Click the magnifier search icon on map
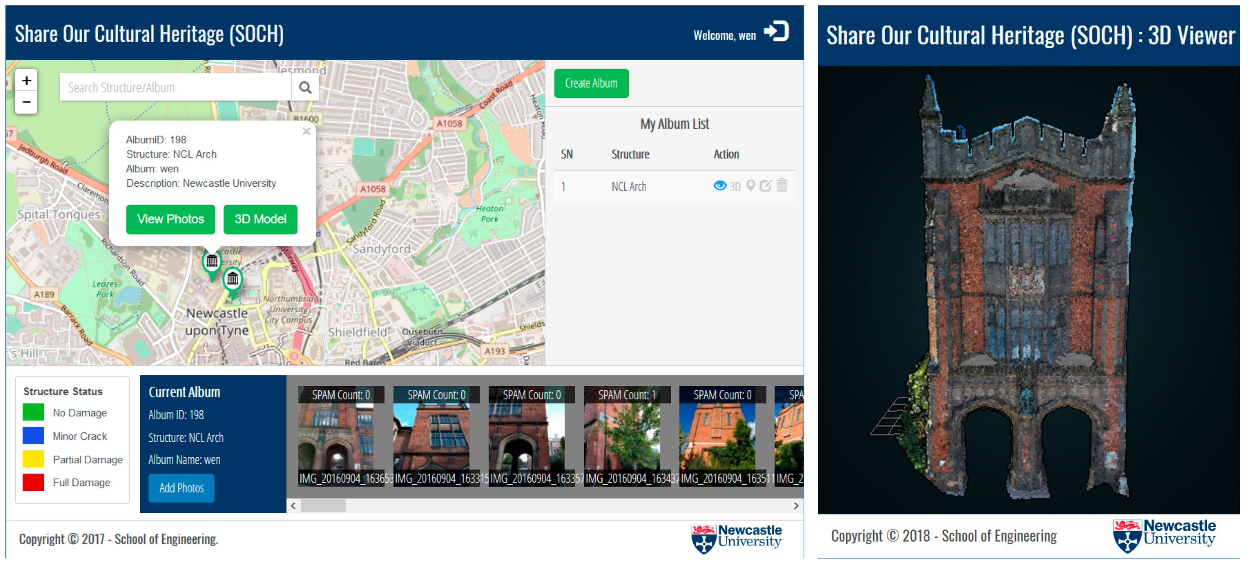 [305, 88]
